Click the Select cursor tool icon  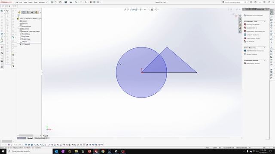(x=86, y=2)
